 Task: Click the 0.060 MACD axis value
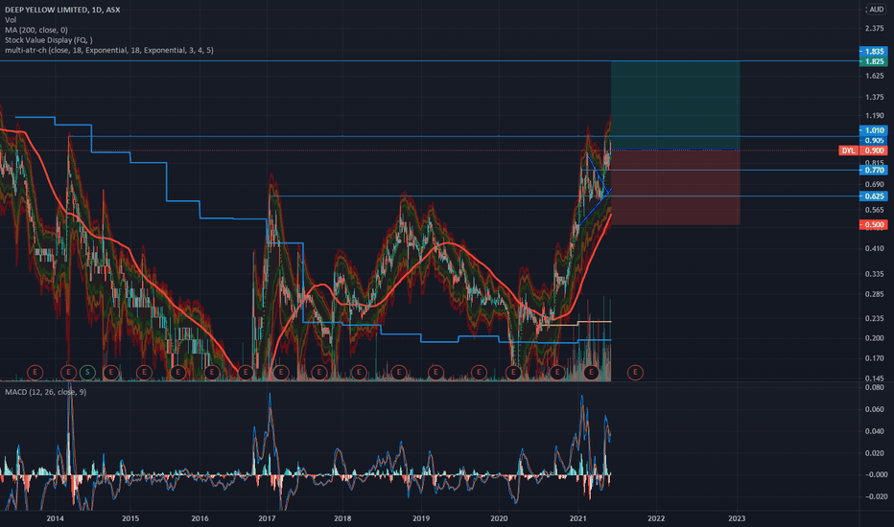point(874,410)
